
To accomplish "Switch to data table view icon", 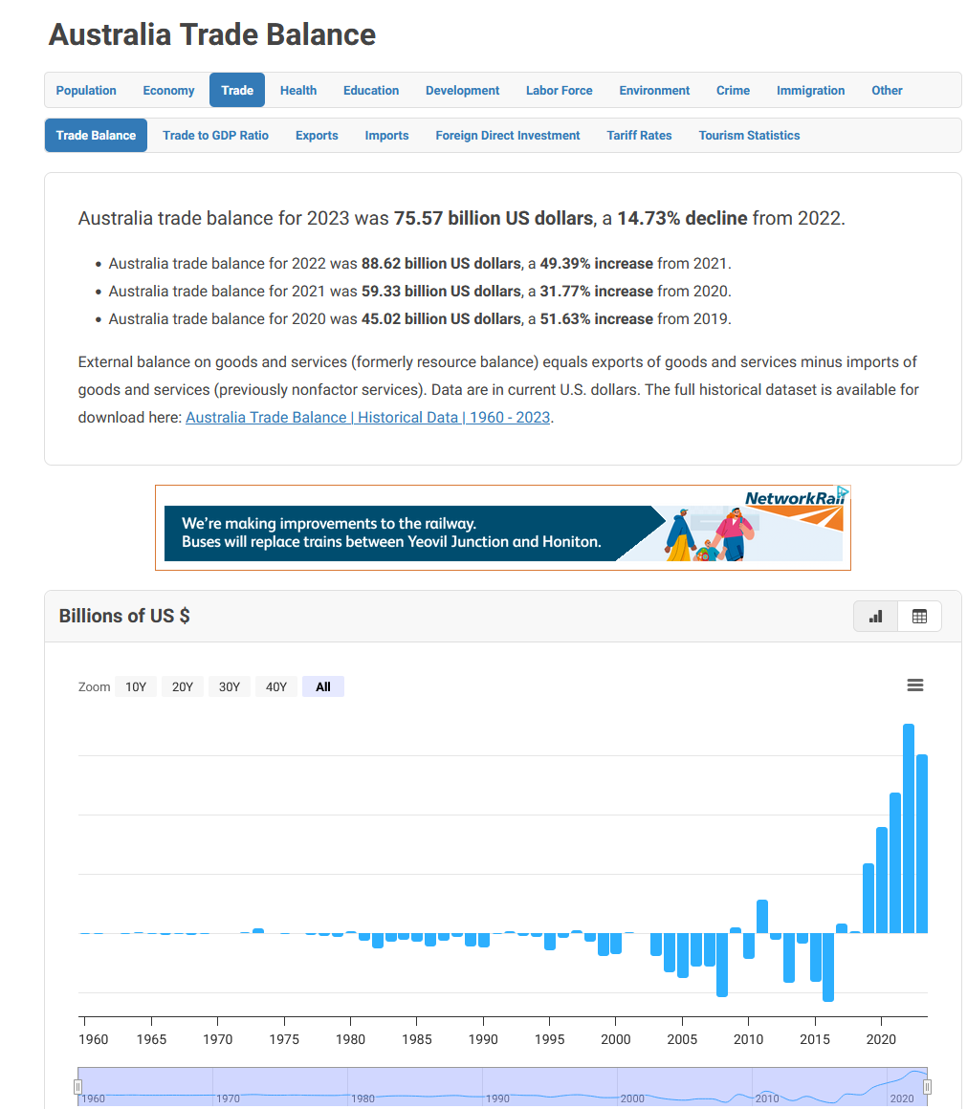I will 919,617.
